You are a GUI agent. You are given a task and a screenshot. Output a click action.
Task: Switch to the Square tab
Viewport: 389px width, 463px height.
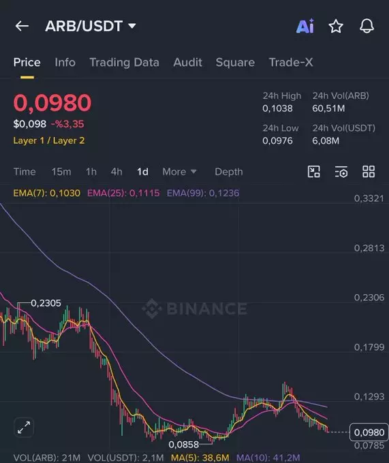[235, 63]
